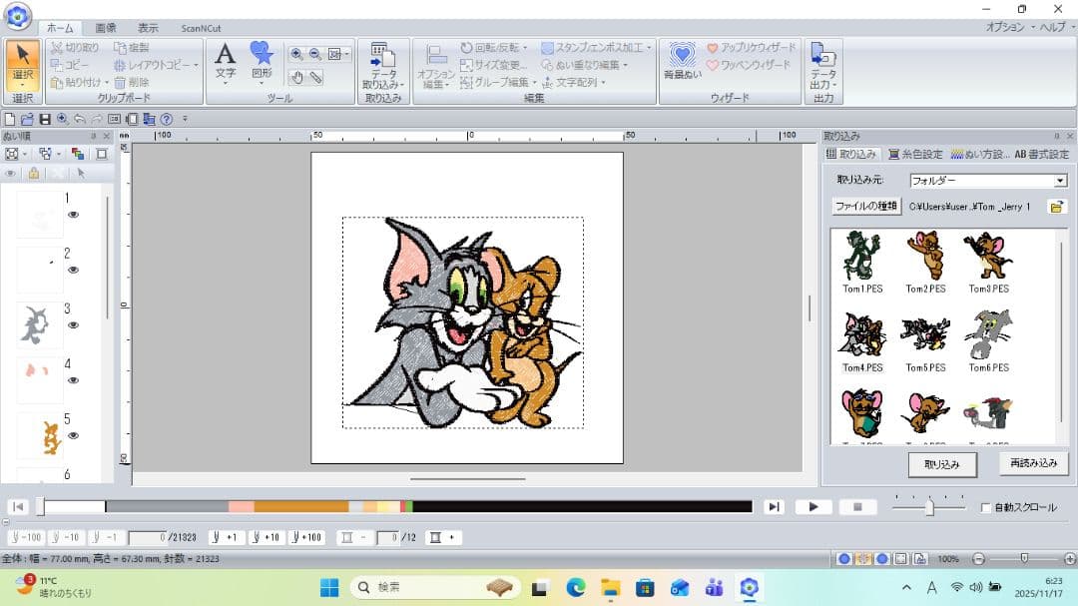
Task: Select the measure tool icon
Action: (315, 77)
